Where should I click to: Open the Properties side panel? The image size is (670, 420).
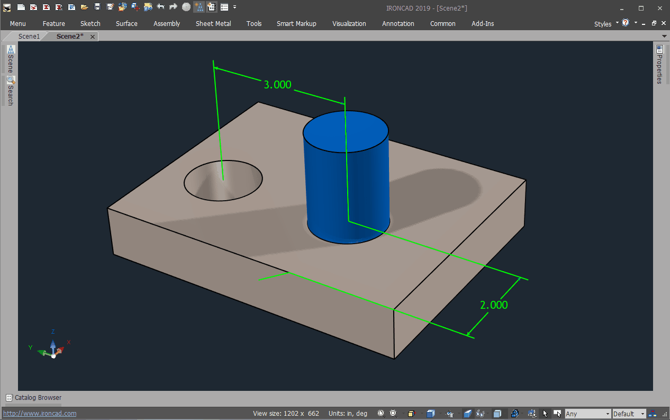(x=659, y=65)
